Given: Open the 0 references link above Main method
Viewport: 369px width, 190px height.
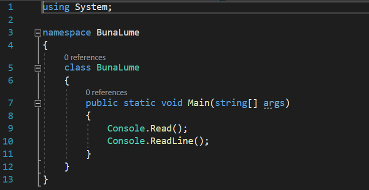Looking at the screenshot, I should (x=106, y=92).
